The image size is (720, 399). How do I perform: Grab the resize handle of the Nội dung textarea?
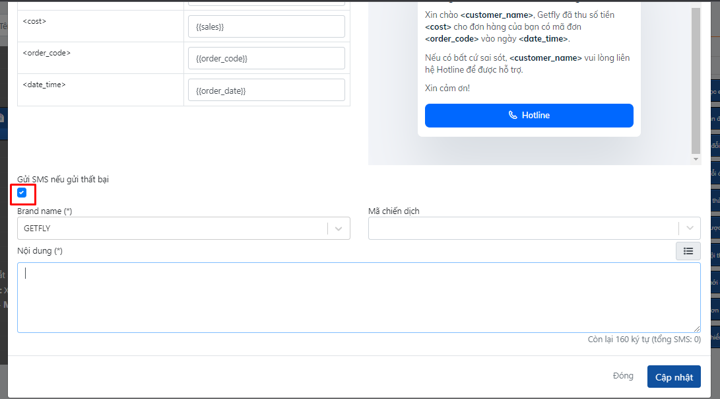click(x=697, y=329)
